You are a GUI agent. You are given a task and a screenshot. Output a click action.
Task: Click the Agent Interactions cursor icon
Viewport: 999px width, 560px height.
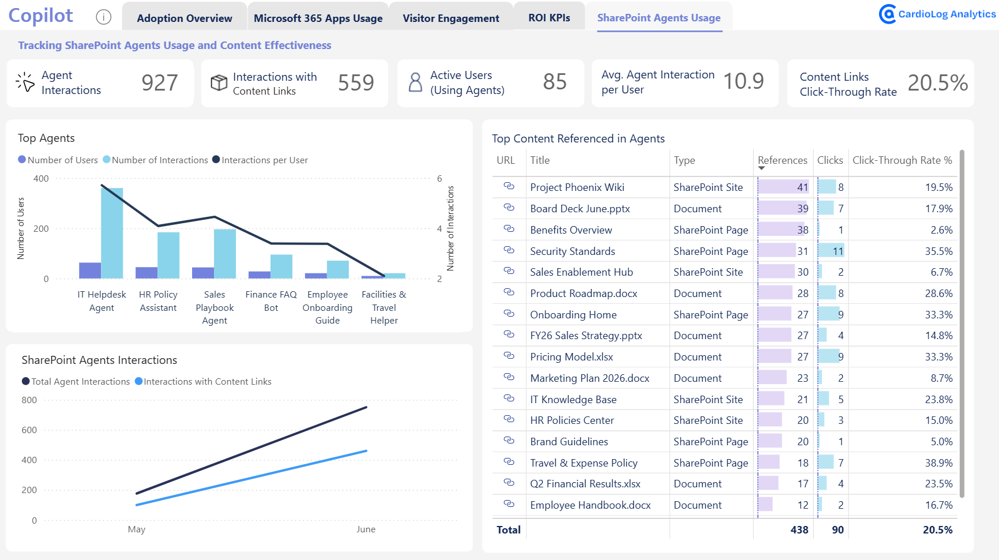25,82
